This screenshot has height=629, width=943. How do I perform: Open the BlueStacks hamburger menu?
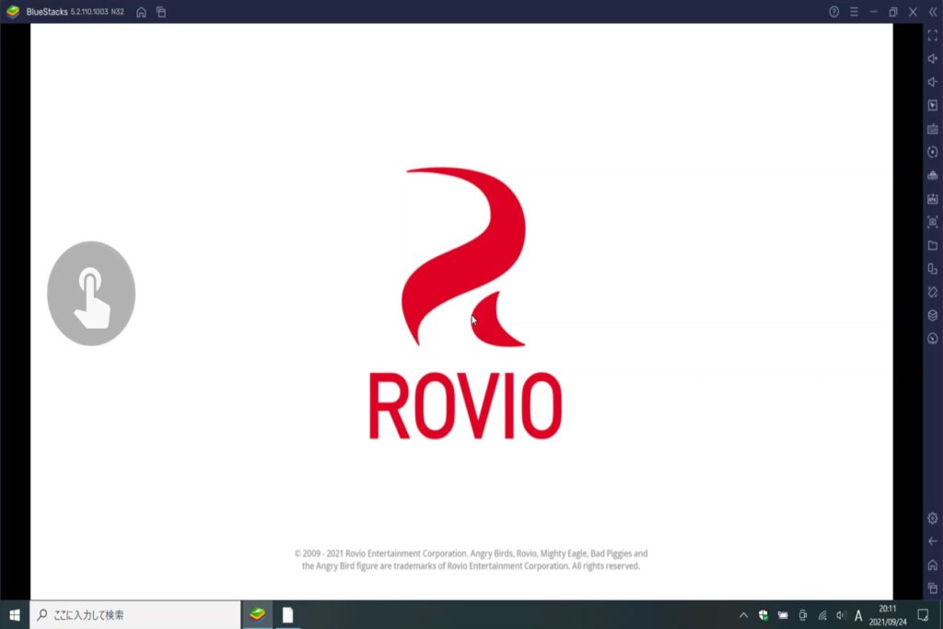click(x=854, y=12)
